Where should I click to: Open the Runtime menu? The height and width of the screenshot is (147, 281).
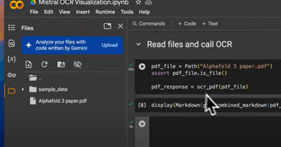coord(105,12)
